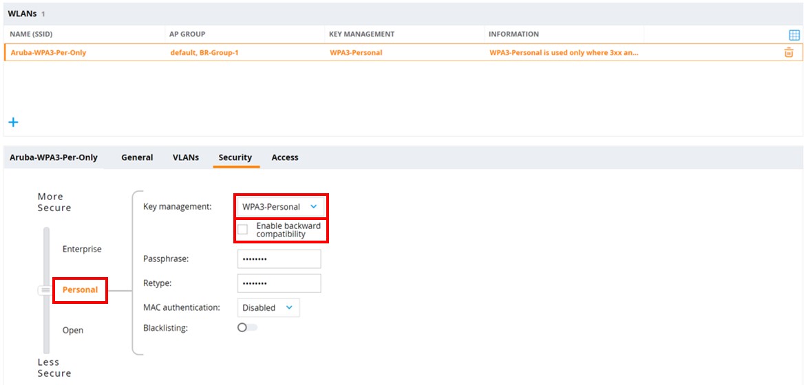
Task: Enable backward compatibility checkbox
Action: coord(243,229)
